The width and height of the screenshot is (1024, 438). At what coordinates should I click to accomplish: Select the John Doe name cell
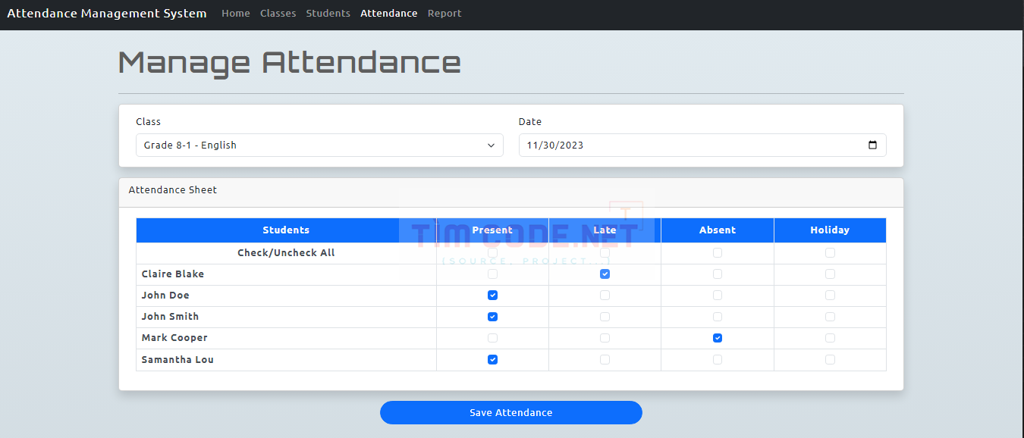point(286,296)
